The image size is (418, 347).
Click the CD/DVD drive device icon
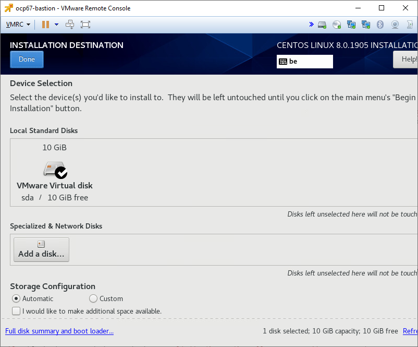(x=337, y=25)
